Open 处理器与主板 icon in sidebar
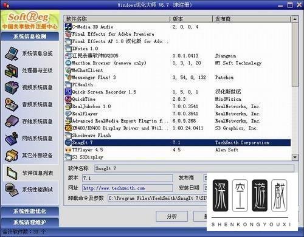304x237 pixels. coord(12,70)
